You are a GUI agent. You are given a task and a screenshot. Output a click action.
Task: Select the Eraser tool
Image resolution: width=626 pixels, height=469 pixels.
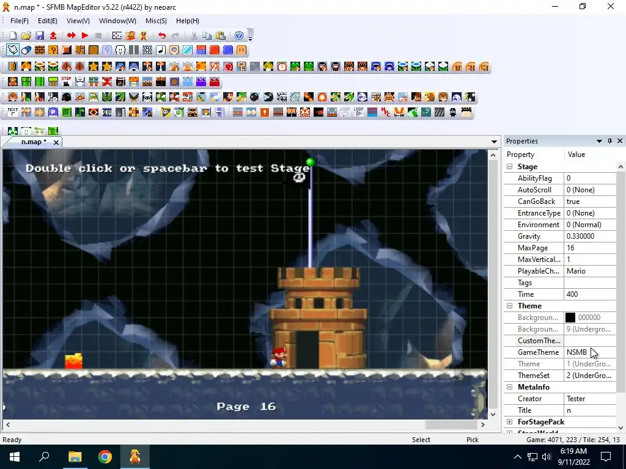pyautogui.click(x=26, y=50)
